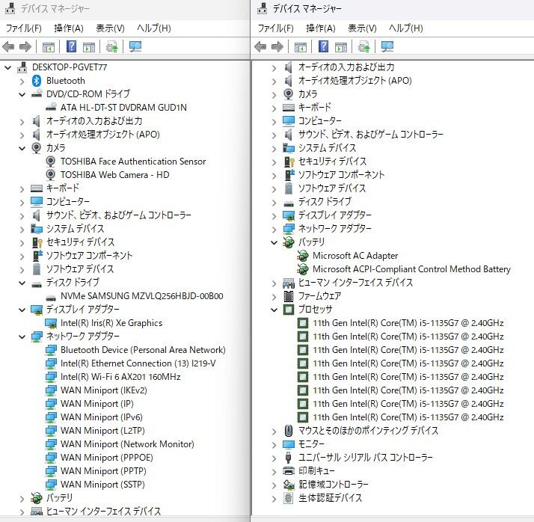Select Intel(R) Ethernet Connection (13) I219-V

tap(138, 363)
